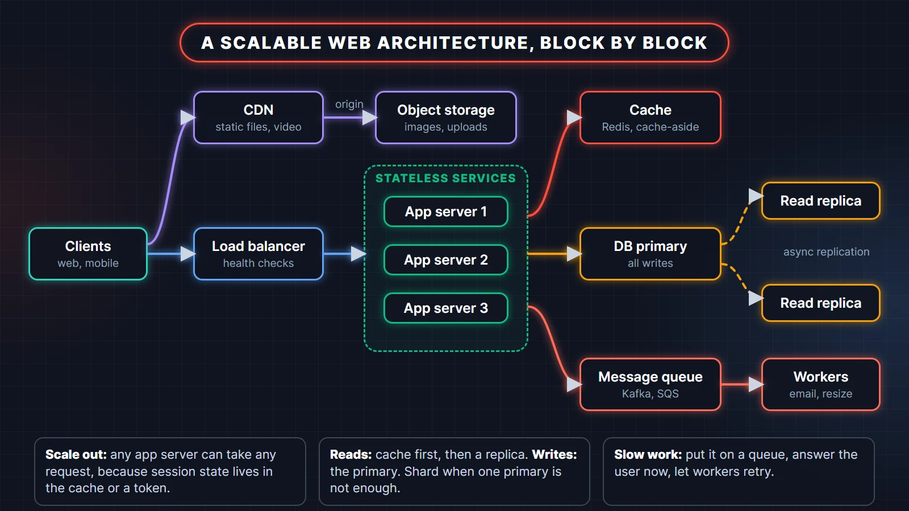The image size is (909, 511).
Task: Click App server 3 box
Action: coord(446,308)
